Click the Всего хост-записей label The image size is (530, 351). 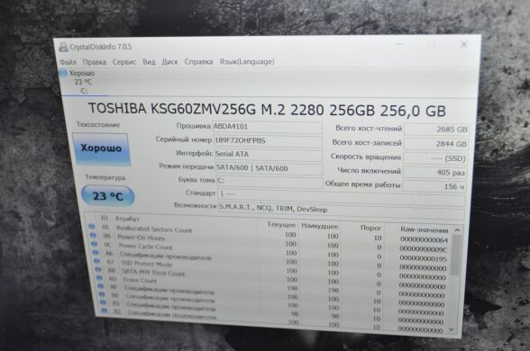[367, 143]
